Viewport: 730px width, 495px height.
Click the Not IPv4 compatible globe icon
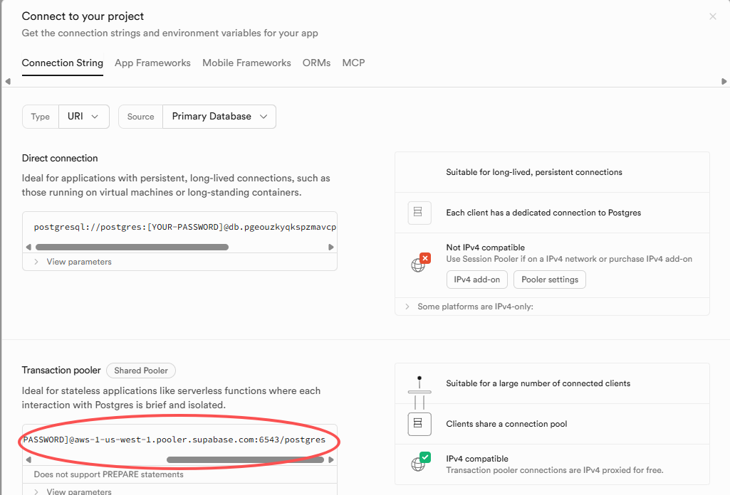419,264
